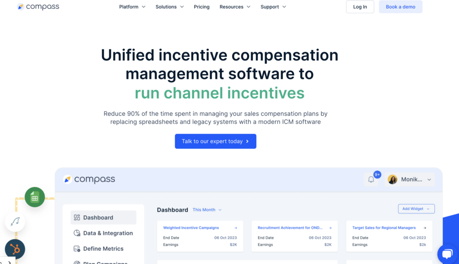
Task: Go to the Pricing page
Action: [201, 7]
